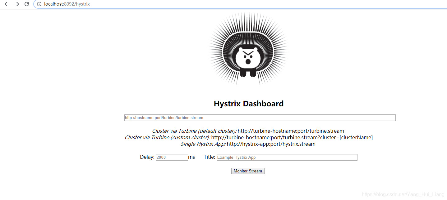Click the Hystrix hedgehog logo

248,49
